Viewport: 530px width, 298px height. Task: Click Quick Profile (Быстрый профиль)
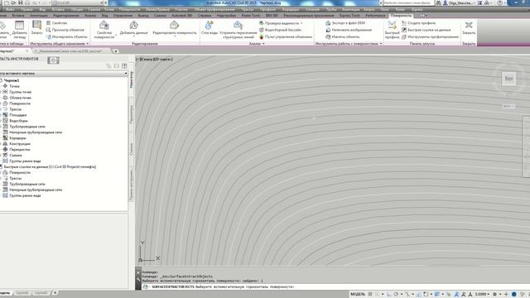pyautogui.click(x=392, y=29)
